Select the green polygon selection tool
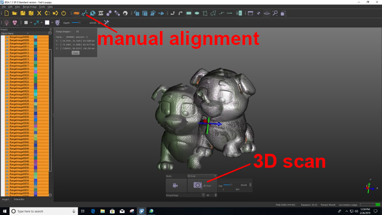 [x=205, y=13]
